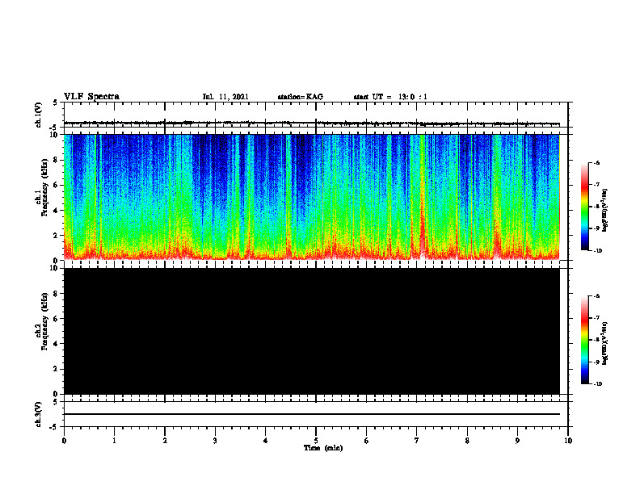Click the ch.1 spectrogram color bar

coord(584,207)
